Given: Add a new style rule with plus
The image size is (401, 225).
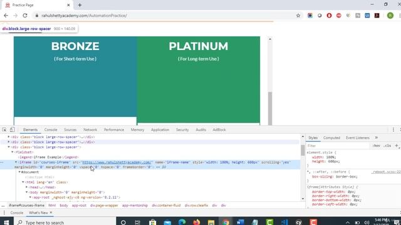Looking at the screenshot, I should point(397,146).
